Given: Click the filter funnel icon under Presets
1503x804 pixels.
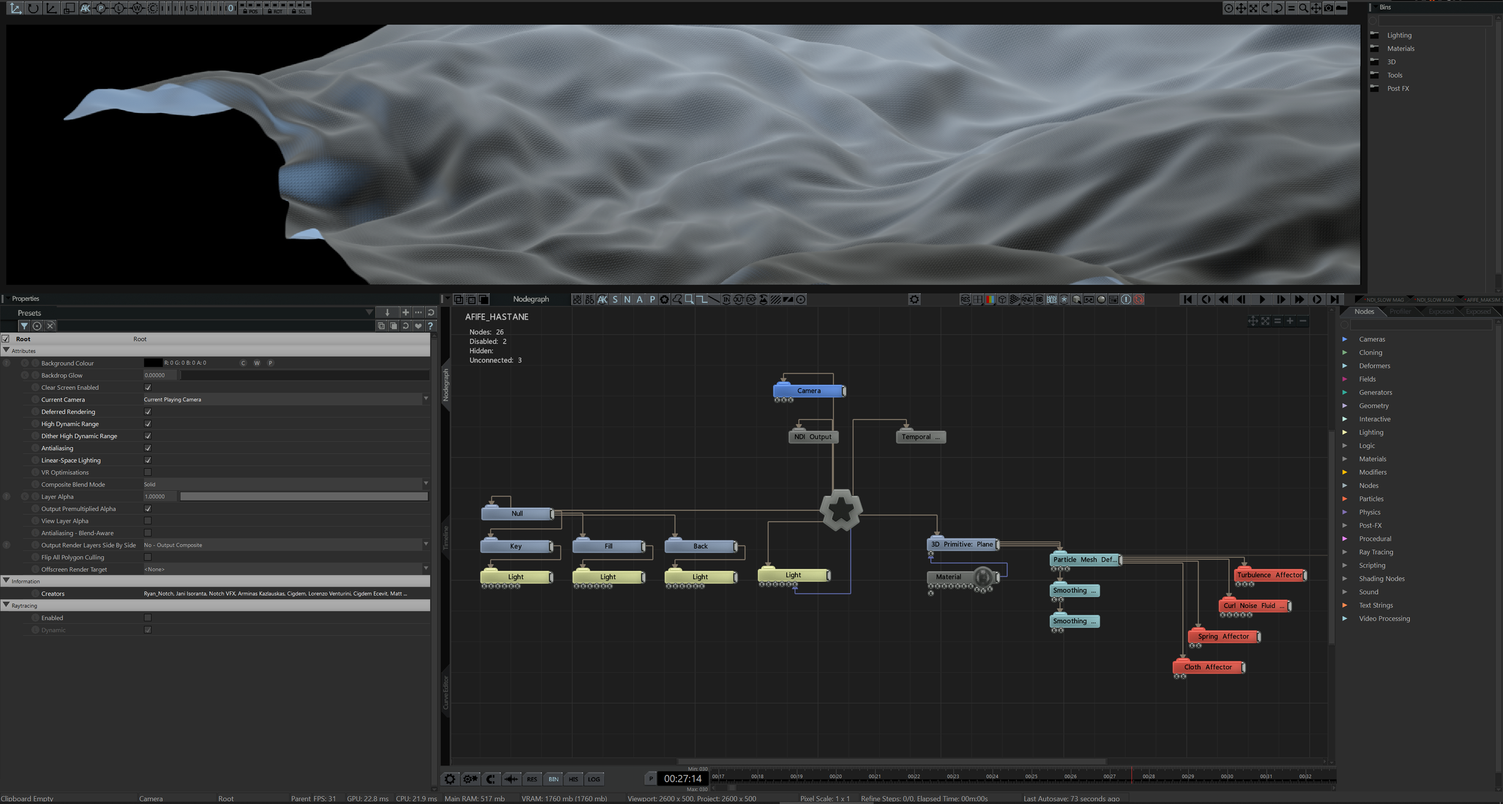Looking at the screenshot, I should 24,326.
